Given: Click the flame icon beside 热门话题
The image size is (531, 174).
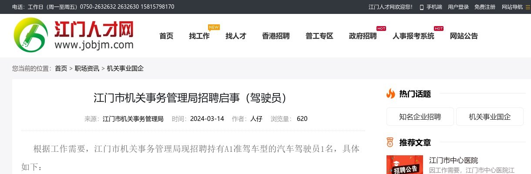Looking at the screenshot, I should 390,94.
